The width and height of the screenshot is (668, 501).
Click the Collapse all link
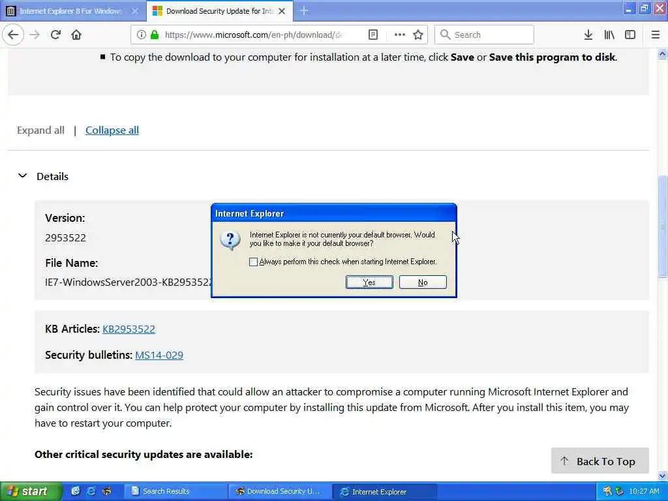coord(112,130)
